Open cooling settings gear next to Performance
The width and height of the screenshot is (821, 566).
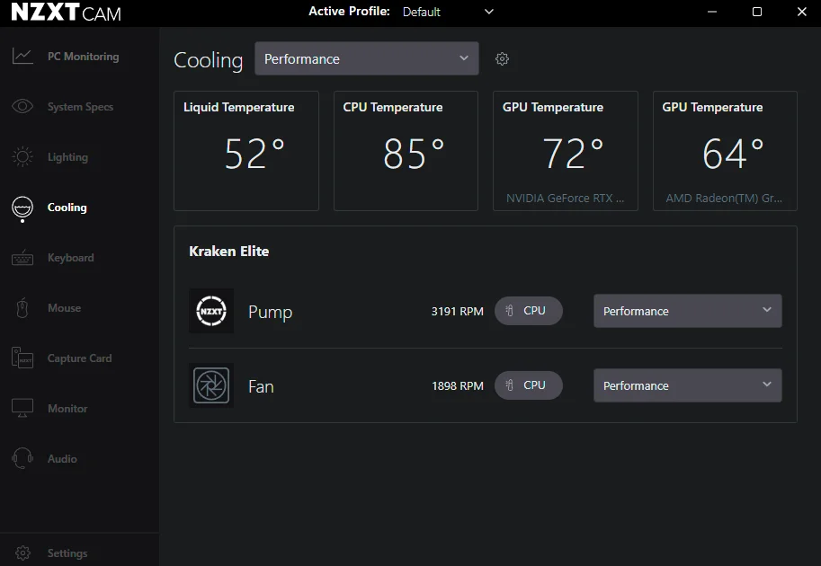pos(503,59)
